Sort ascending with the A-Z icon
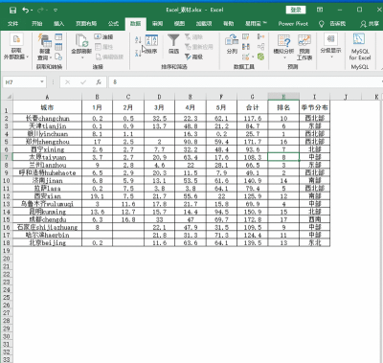The height and width of the screenshot is (363, 383). 138,40
